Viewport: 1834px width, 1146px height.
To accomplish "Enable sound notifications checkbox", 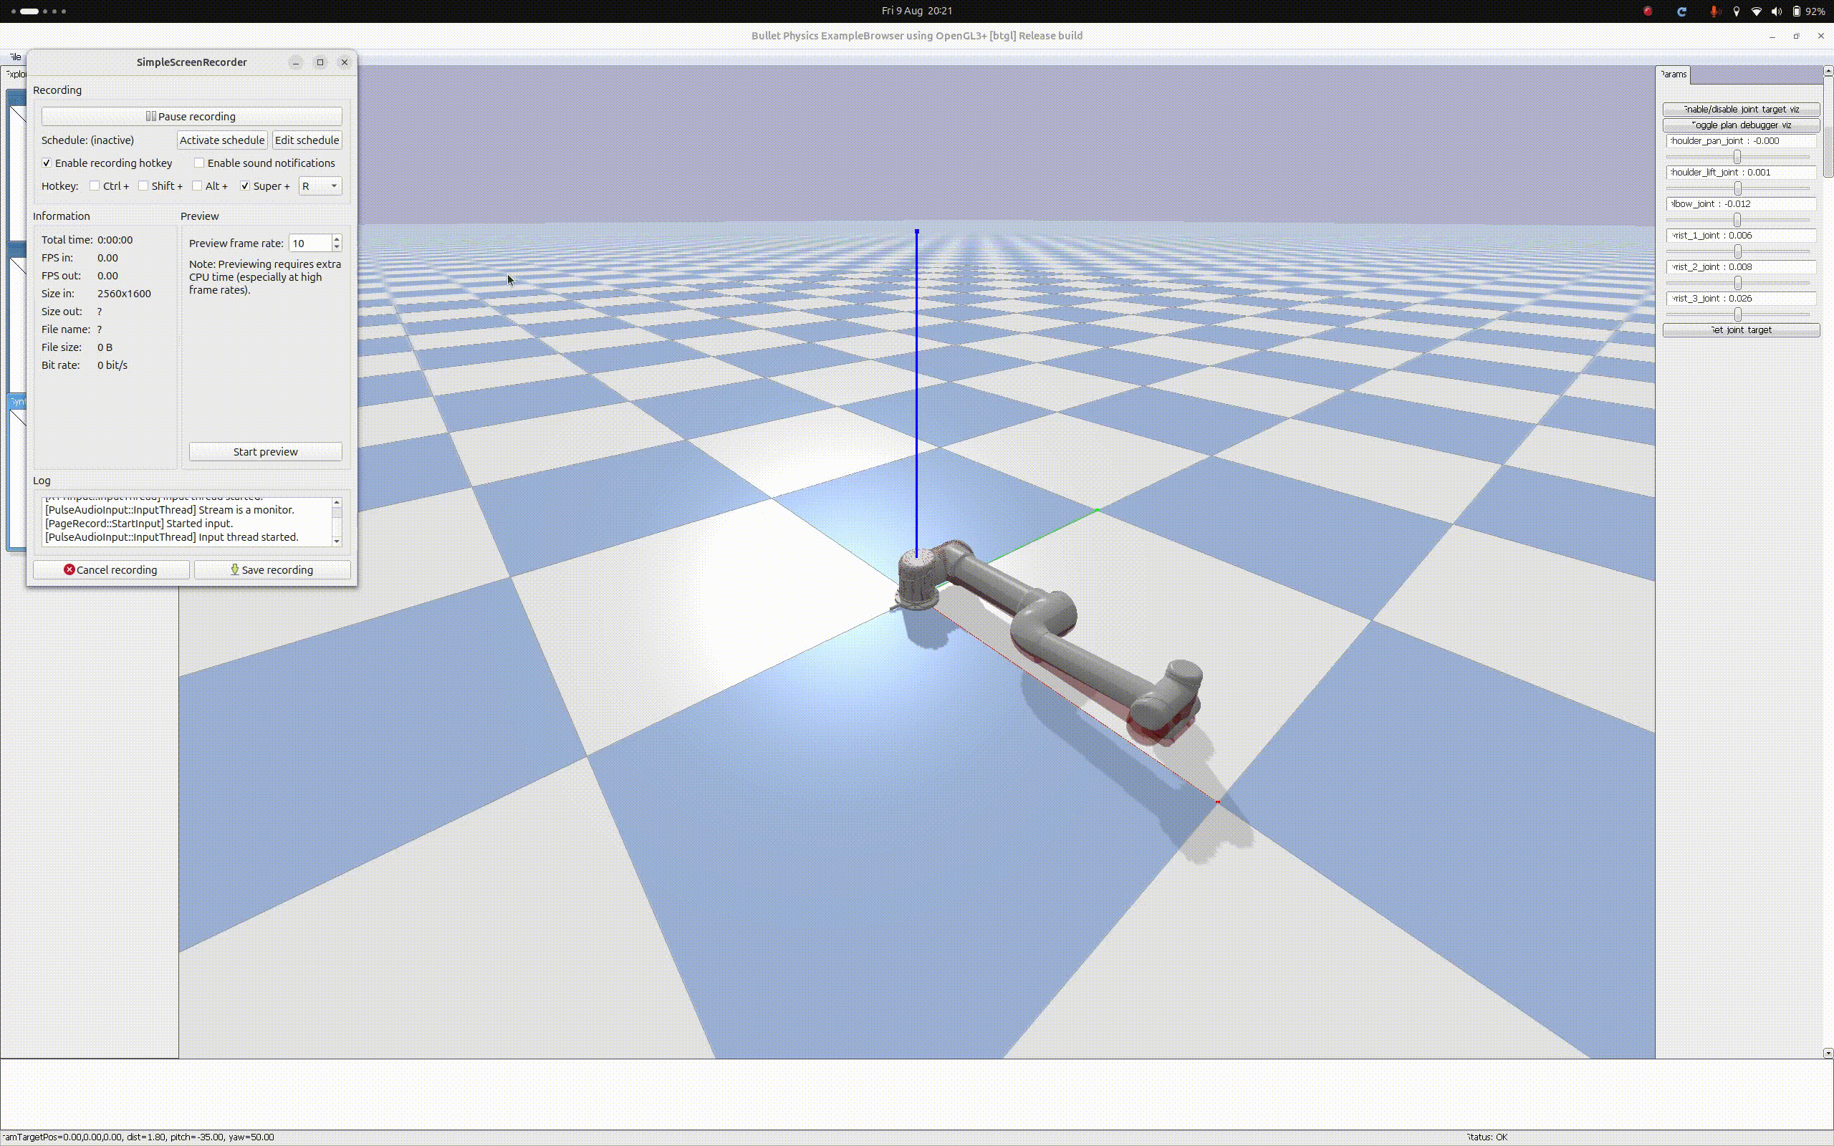I will click(199, 163).
